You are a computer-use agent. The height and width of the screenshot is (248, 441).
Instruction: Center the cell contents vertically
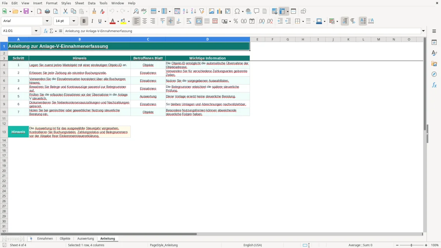click(171, 21)
